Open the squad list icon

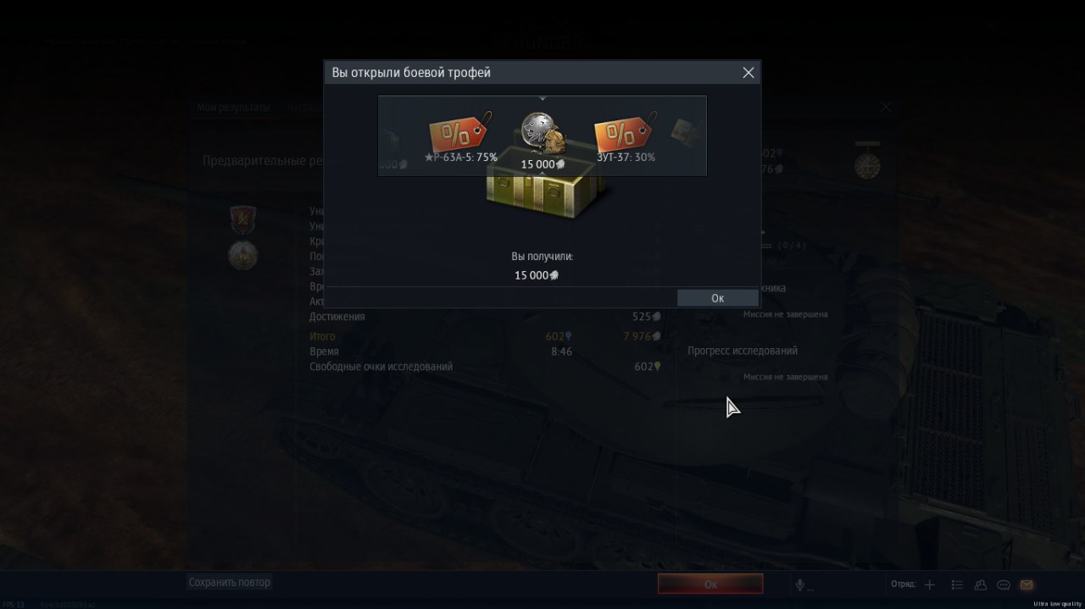click(957, 584)
